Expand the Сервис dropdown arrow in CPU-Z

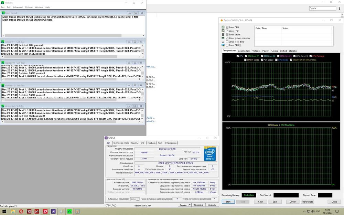point(189,205)
